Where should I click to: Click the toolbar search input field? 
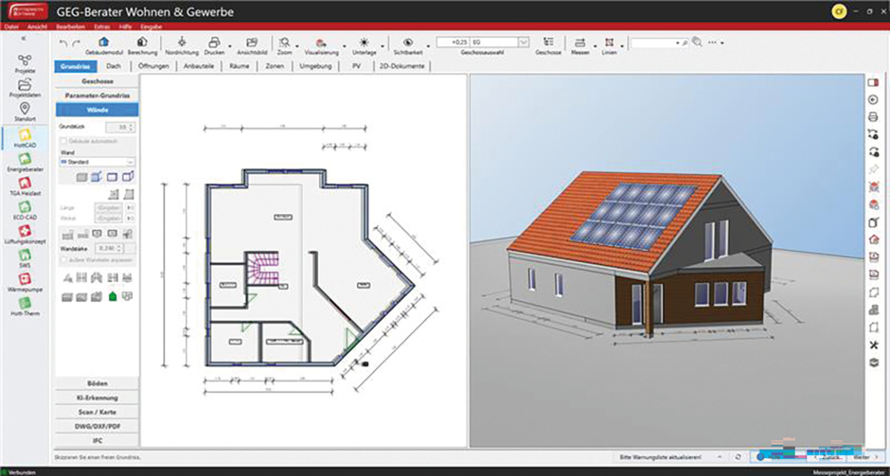click(653, 43)
